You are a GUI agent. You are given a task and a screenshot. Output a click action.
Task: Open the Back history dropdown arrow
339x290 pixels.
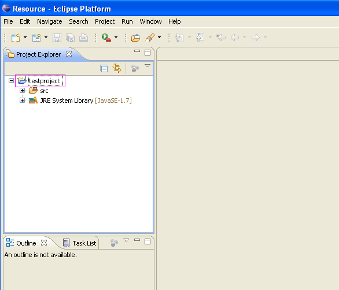pos(244,38)
